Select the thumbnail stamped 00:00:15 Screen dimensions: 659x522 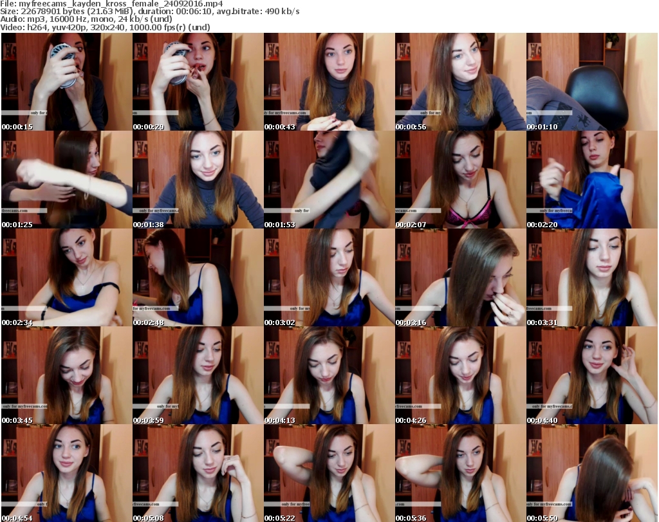tap(66, 82)
